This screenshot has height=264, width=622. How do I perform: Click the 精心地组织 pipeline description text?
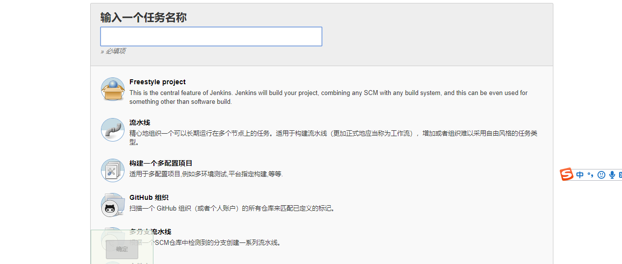333,138
